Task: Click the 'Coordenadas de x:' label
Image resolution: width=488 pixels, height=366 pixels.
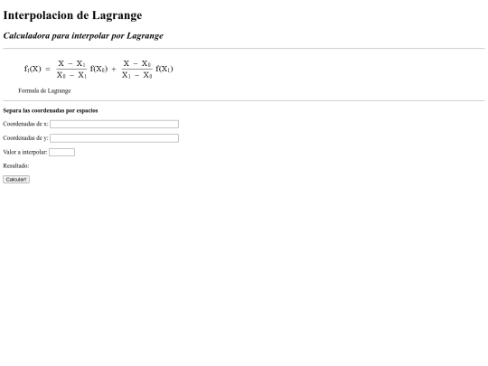Action: tap(25, 124)
